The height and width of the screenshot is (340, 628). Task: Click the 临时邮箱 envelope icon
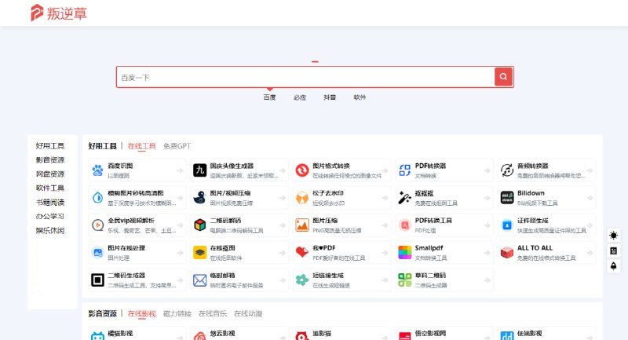[x=200, y=280]
